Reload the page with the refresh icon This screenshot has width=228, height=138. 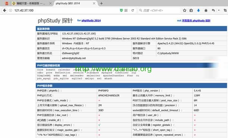pos(133,10)
